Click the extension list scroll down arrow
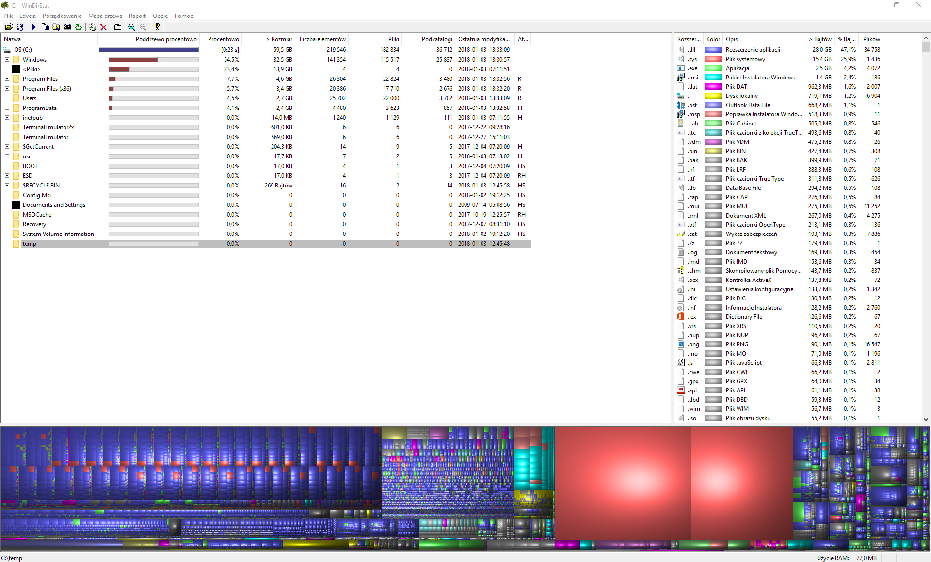This screenshot has width=931, height=562. pyautogui.click(x=926, y=420)
